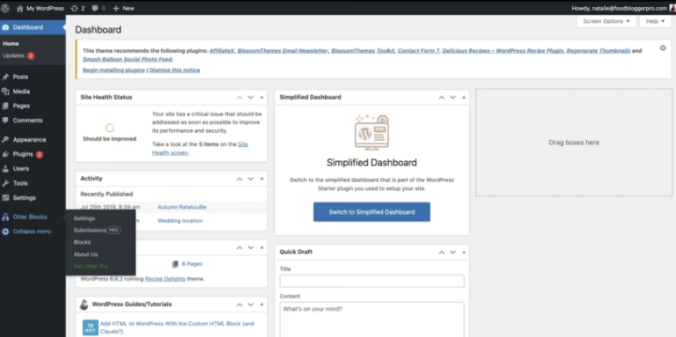Move Simplified Dashboard widget down
The width and height of the screenshot is (676, 337).
452,98
